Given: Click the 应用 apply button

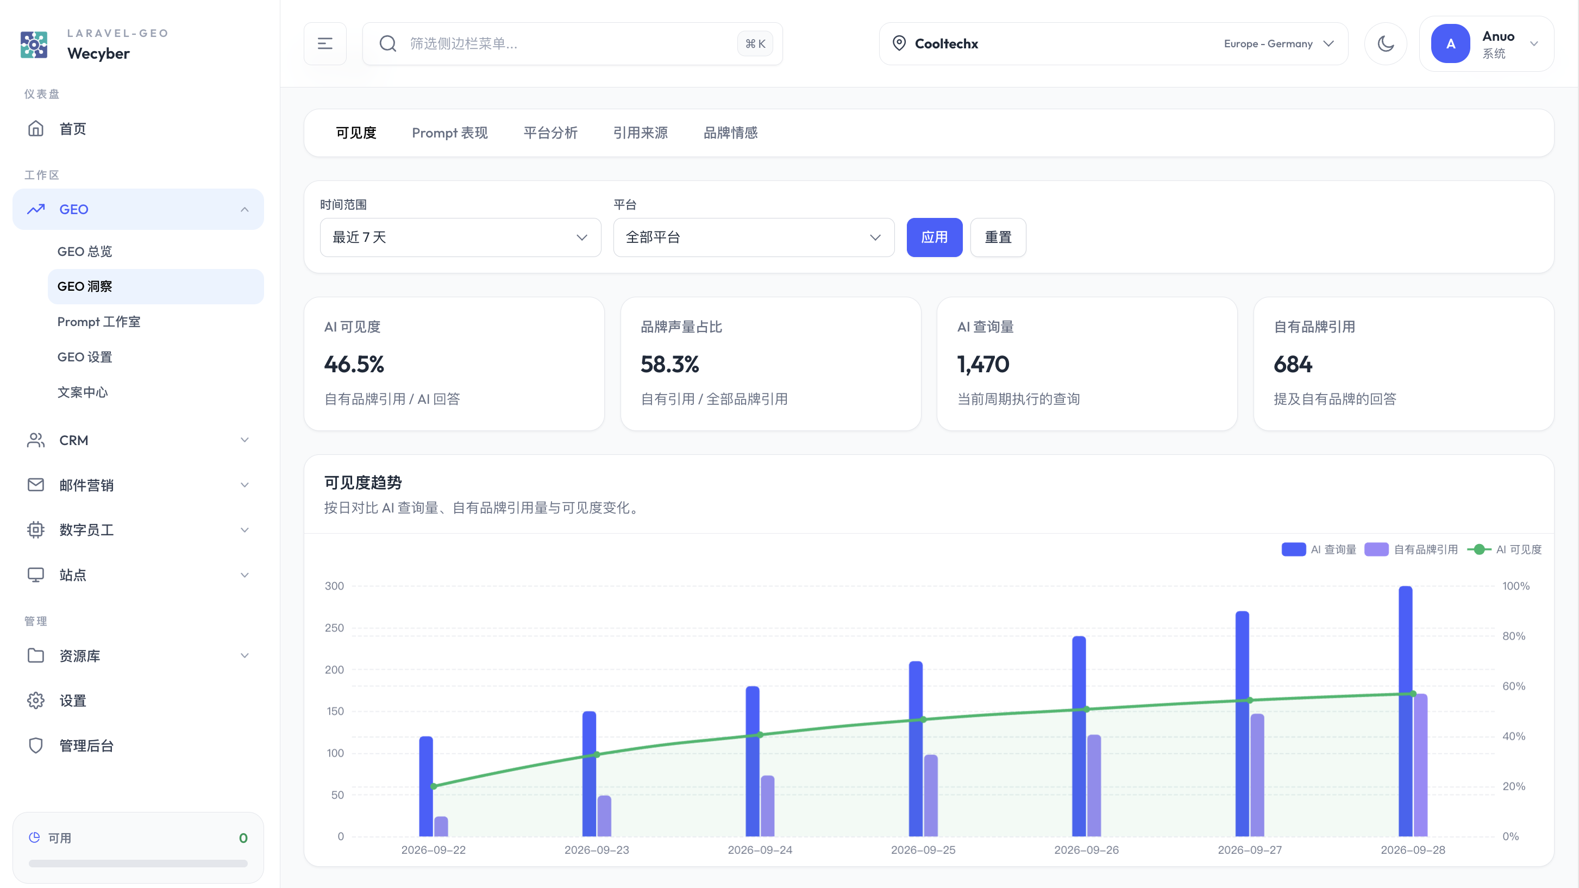Looking at the screenshot, I should coord(934,237).
